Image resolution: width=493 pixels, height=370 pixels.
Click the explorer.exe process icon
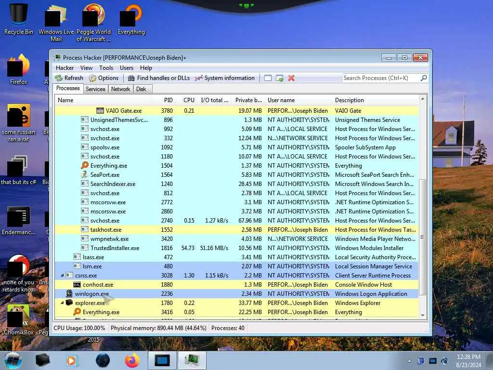coord(69,303)
